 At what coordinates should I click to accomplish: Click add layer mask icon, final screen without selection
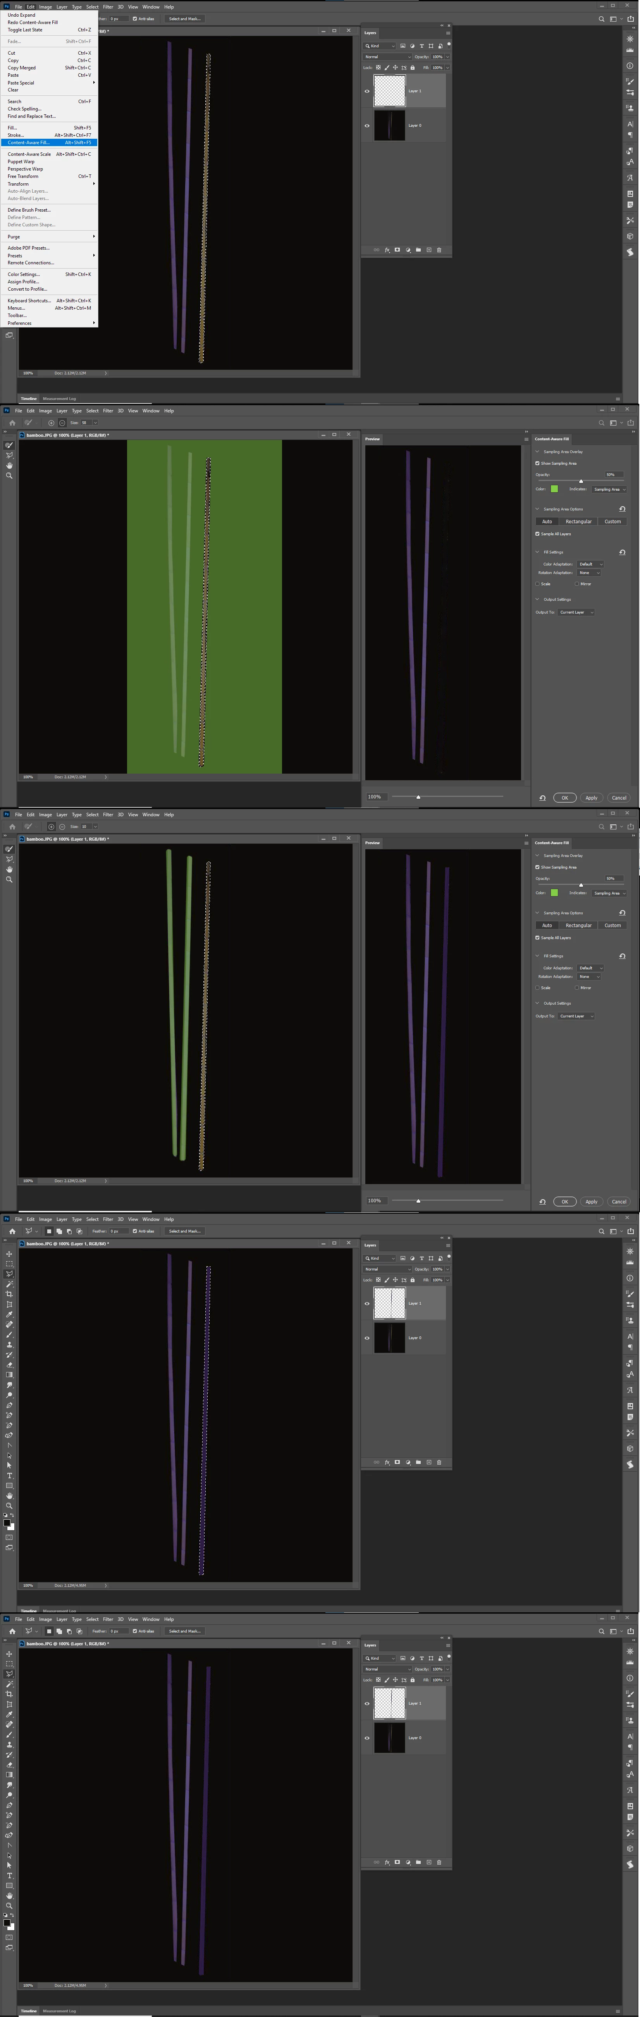coord(397,1862)
